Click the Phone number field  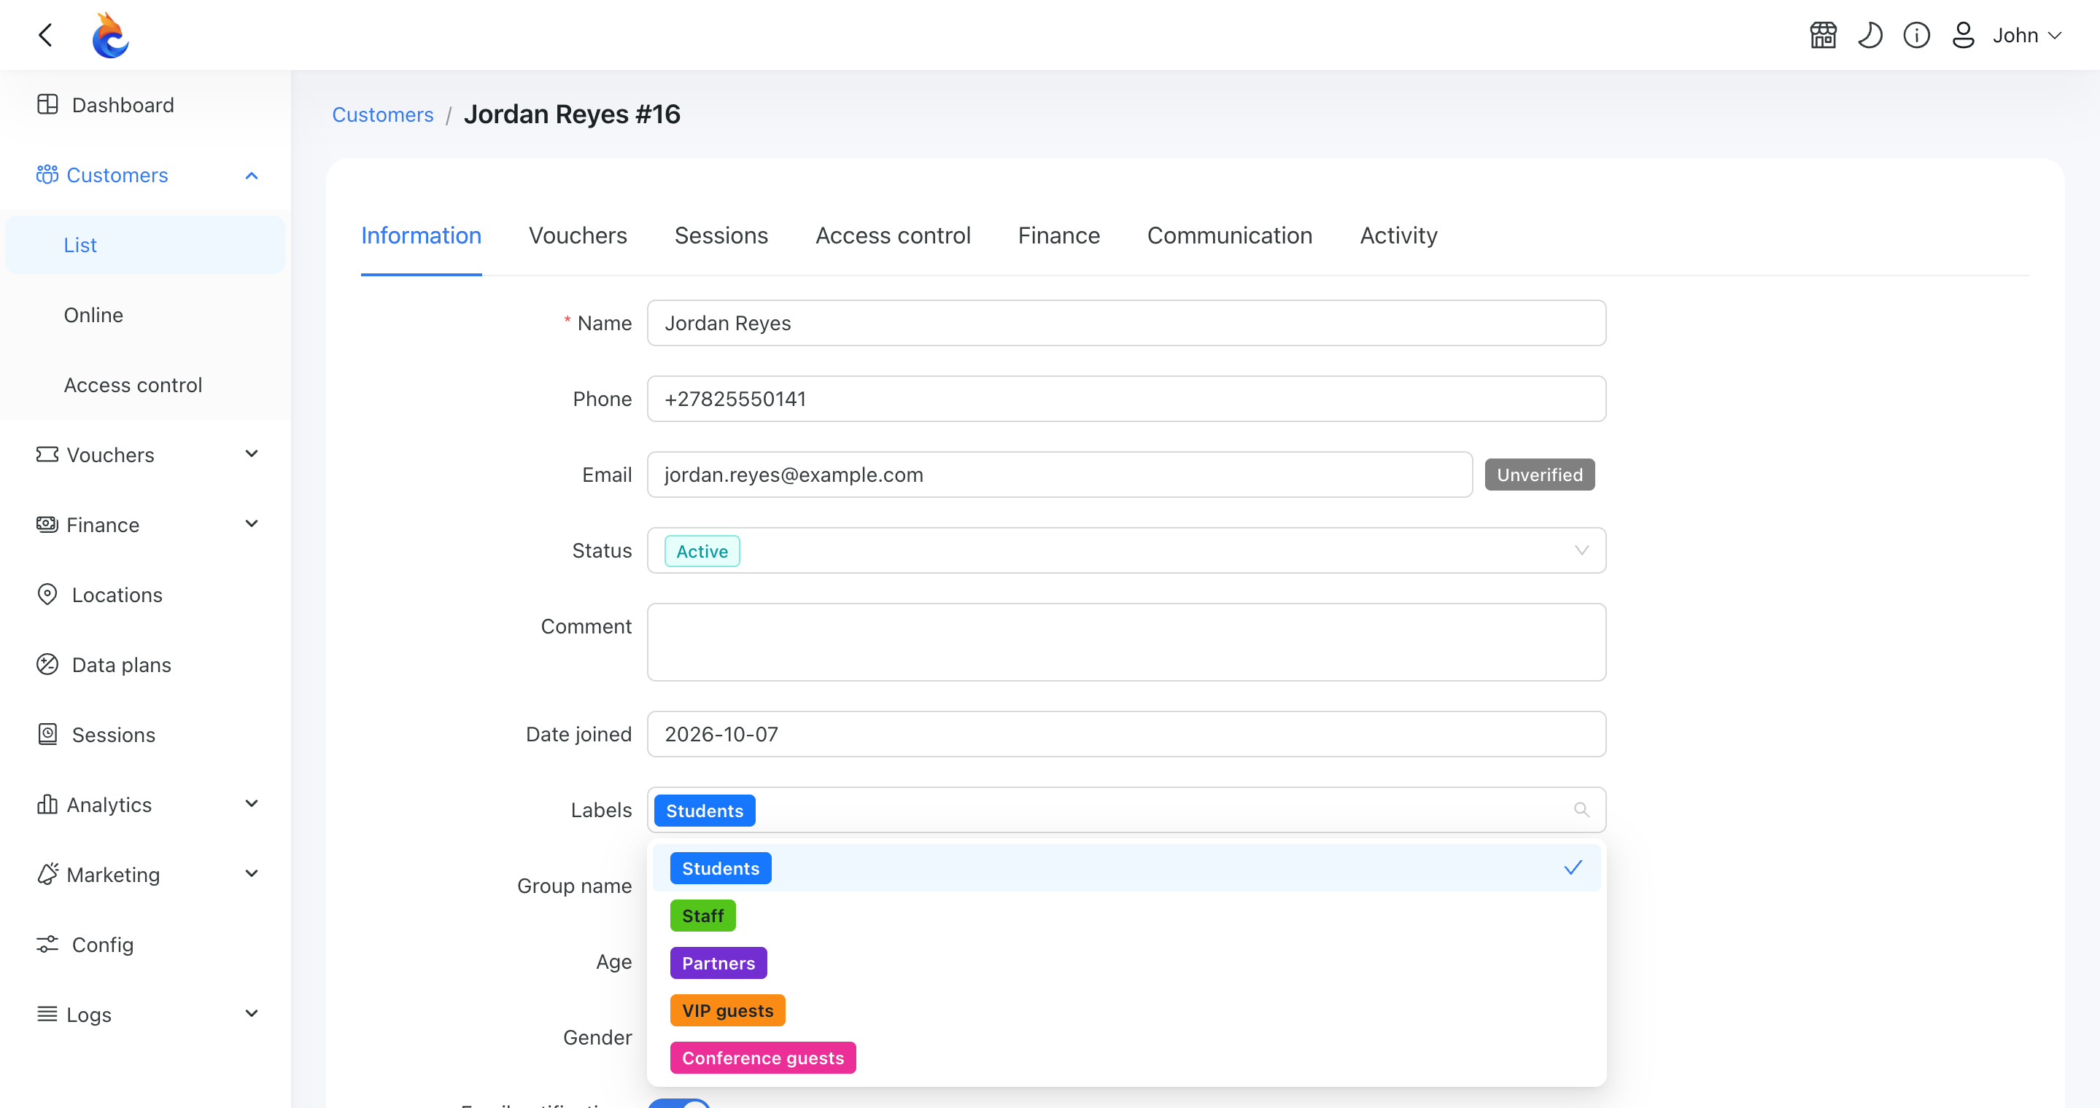coord(1125,399)
